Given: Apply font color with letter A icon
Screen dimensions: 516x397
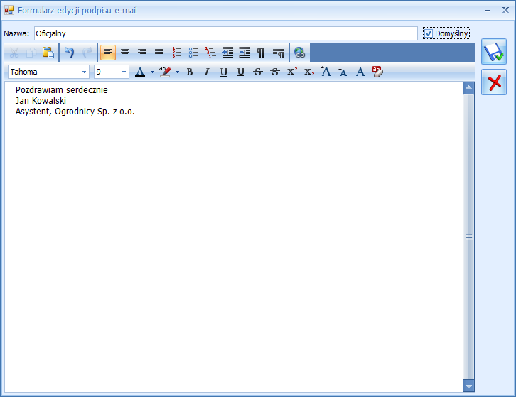Looking at the screenshot, I should pos(140,72).
